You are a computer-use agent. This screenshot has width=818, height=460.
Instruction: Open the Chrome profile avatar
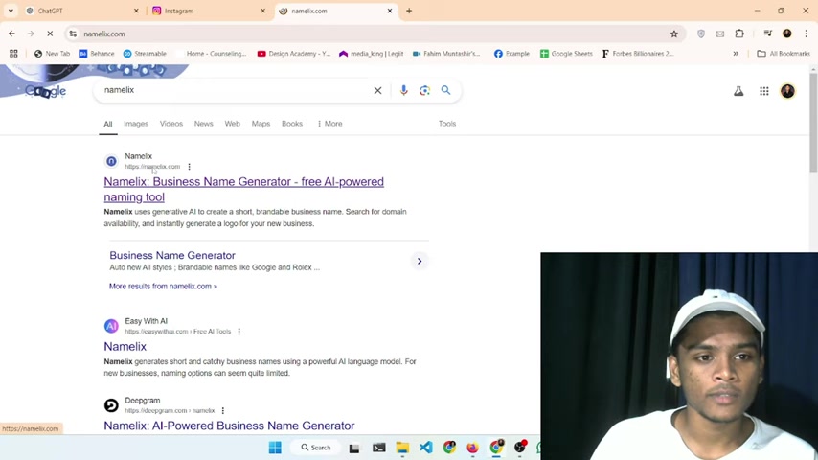point(786,34)
